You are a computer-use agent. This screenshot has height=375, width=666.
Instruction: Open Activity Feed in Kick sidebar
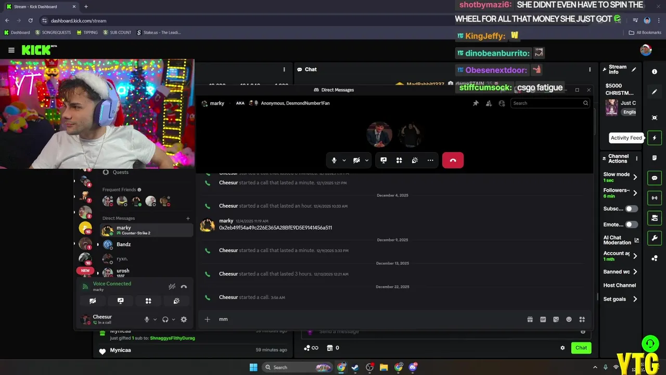[x=655, y=138]
